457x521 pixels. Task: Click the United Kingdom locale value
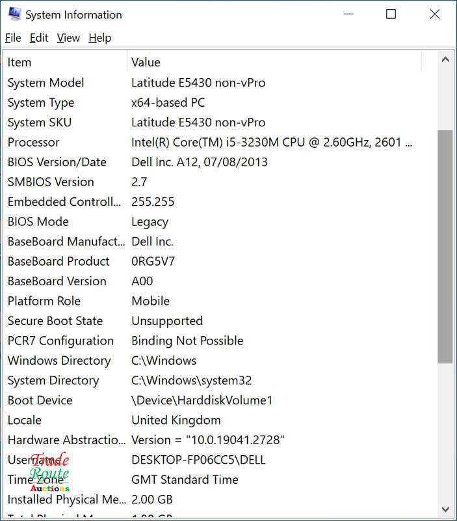tap(176, 420)
